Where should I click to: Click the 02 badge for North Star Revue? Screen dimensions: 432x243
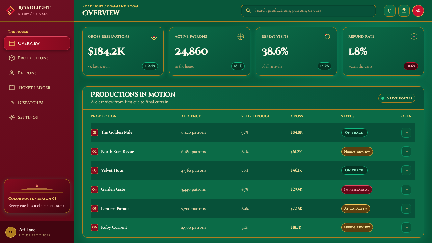point(94,152)
